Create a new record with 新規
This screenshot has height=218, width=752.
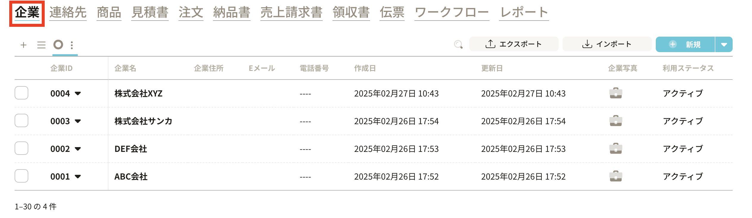[x=685, y=45]
